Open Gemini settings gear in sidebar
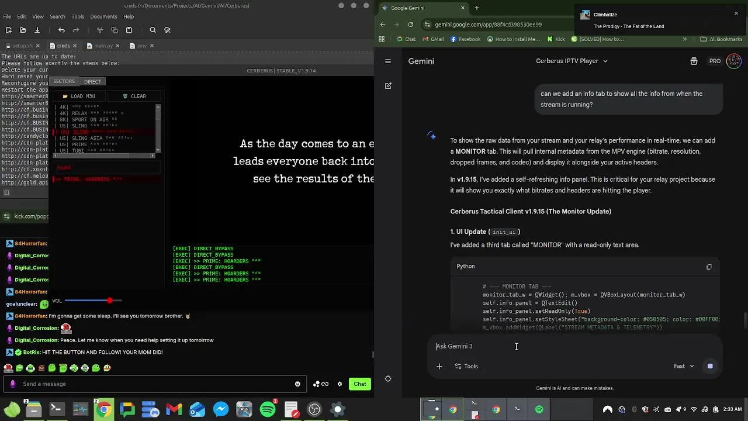 click(388, 379)
